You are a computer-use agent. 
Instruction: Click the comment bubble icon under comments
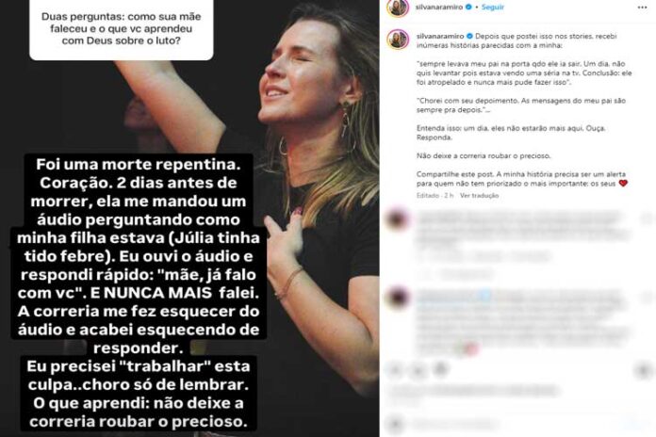[x=418, y=370]
